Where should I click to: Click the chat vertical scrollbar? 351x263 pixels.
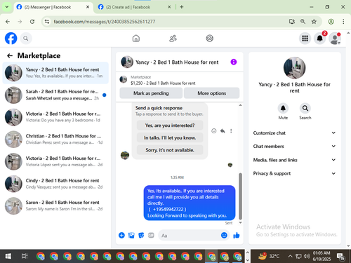[240, 196]
